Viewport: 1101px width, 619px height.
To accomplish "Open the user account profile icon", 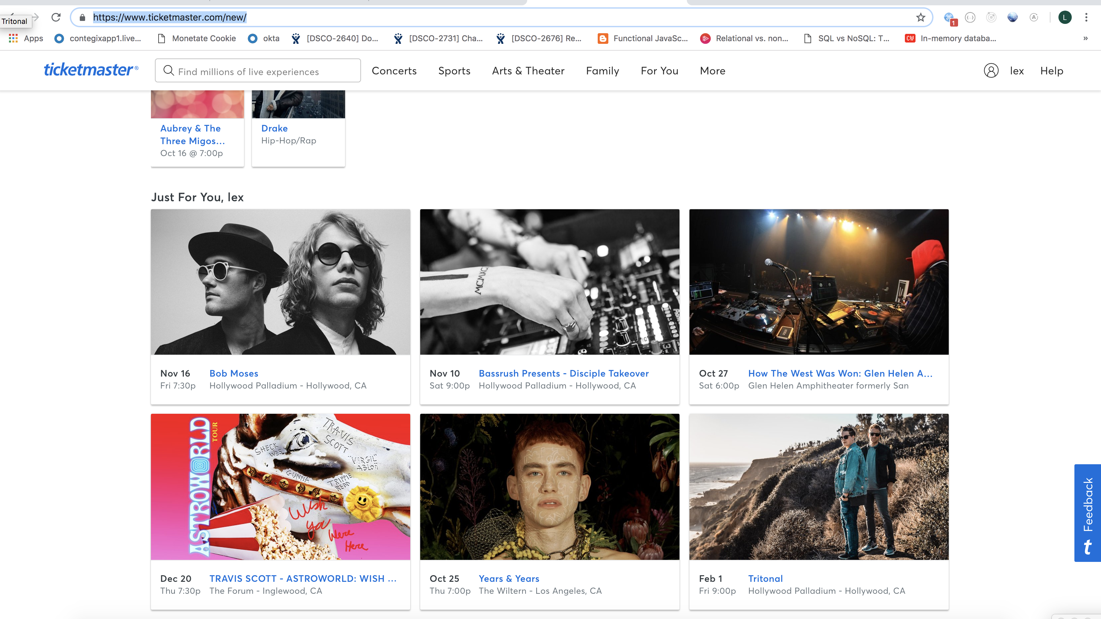I will pyautogui.click(x=991, y=70).
